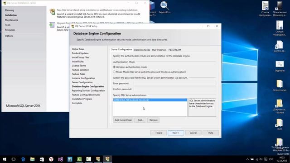This screenshot has width=290, height=163.
Task: Click the Enter password field
Action: tap(175, 83)
